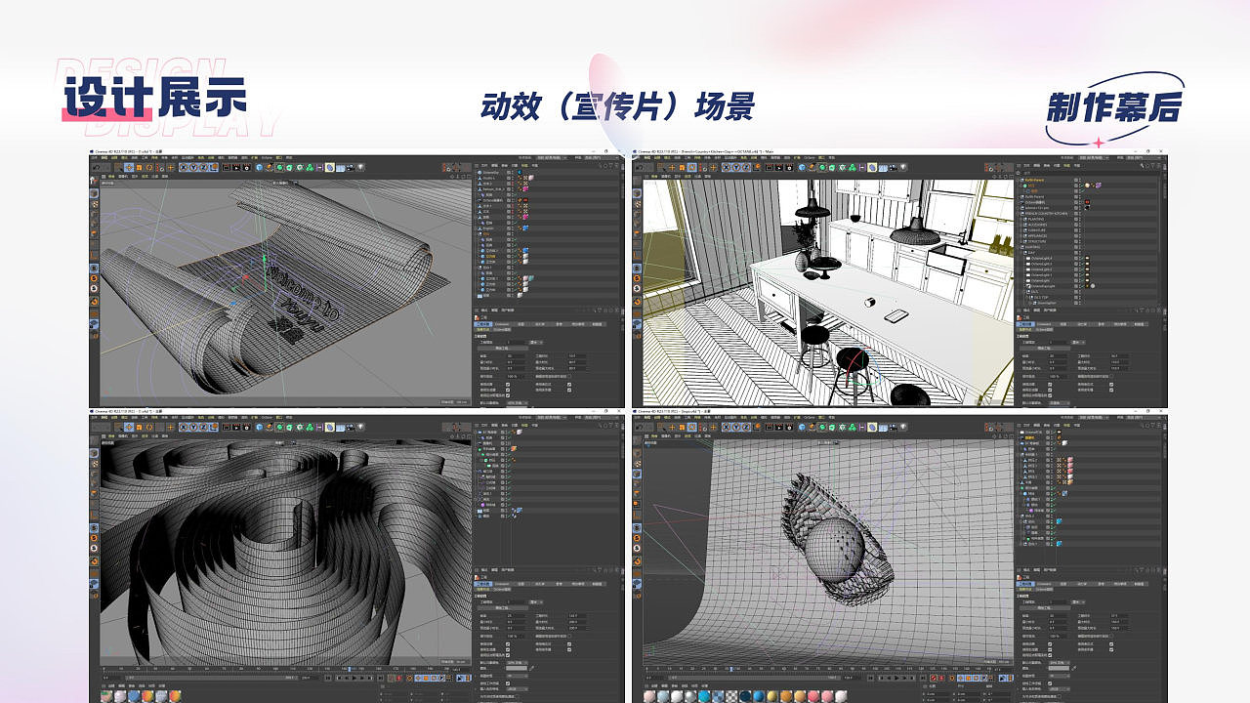Click the Light icon in kitchen window toolbar
This screenshot has width=1250, height=703.
[902, 167]
